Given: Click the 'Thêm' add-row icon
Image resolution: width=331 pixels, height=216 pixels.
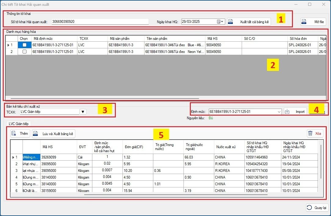Looking at the screenshot, I should point(14,134).
